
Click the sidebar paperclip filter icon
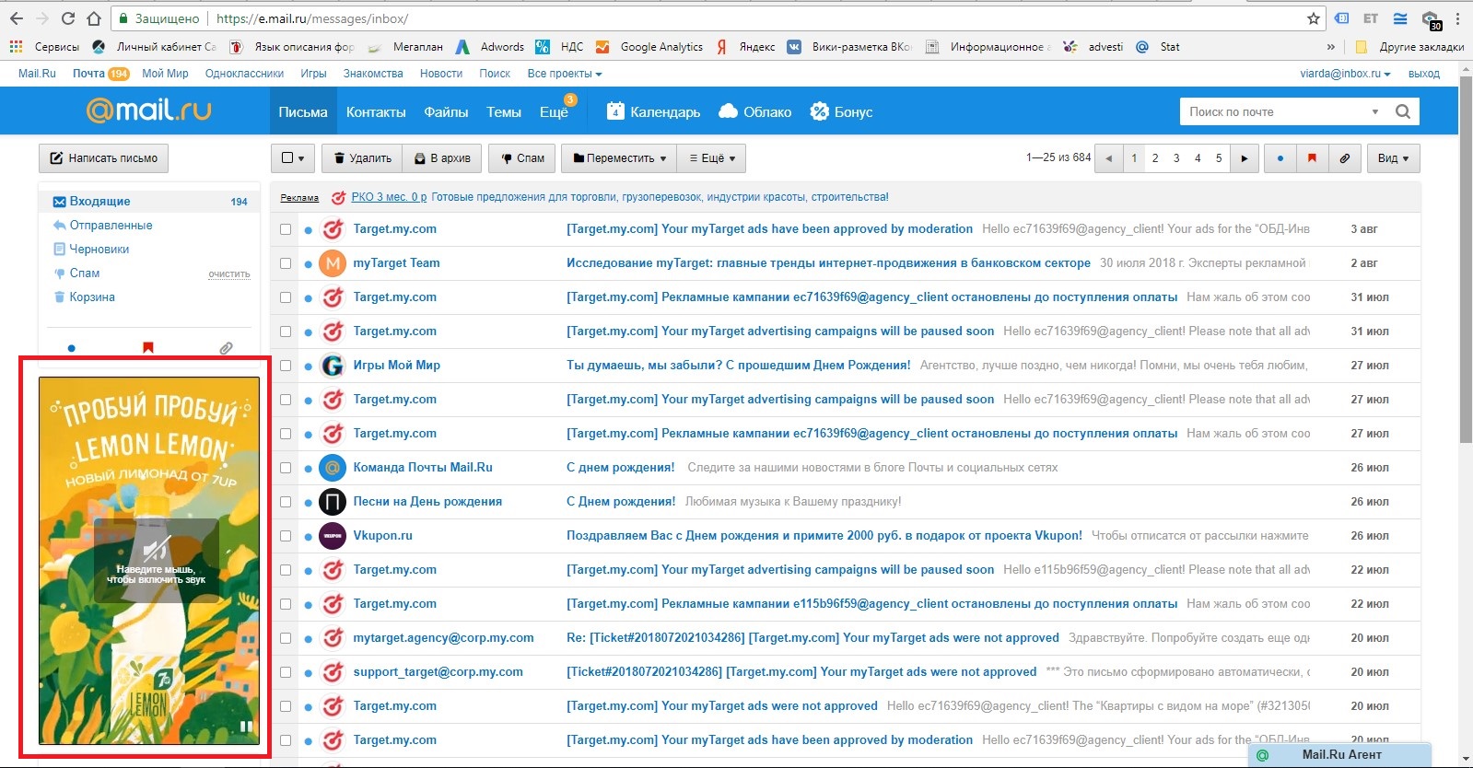226,348
